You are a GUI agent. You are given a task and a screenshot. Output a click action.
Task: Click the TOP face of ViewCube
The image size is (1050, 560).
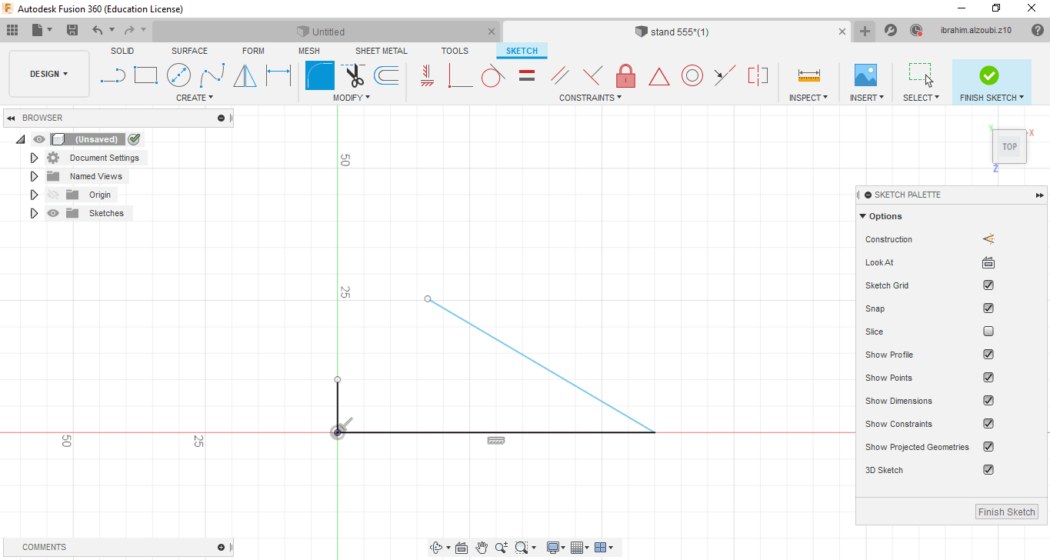(x=1009, y=146)
